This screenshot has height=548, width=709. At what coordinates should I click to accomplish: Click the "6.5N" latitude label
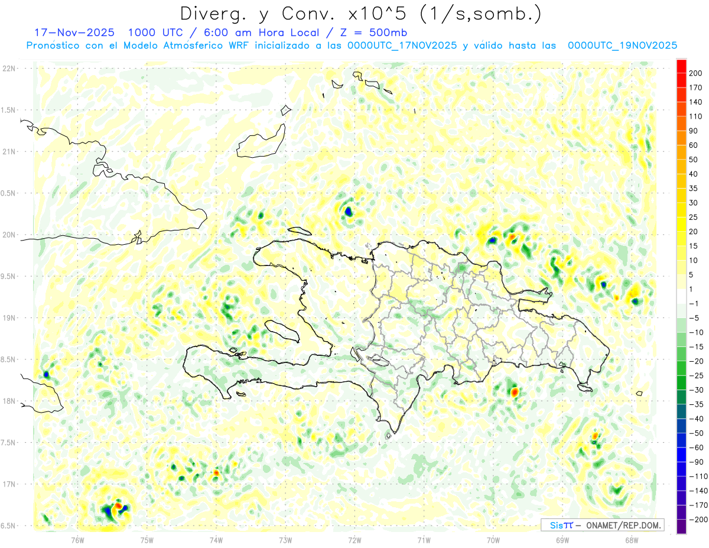pos(9,526)
